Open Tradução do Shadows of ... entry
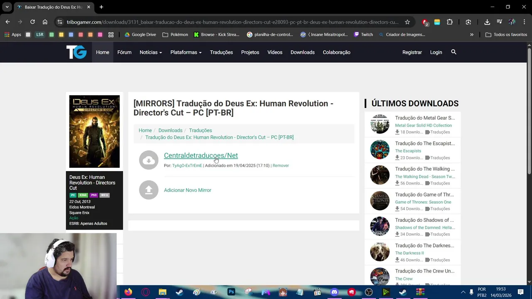532x299 pixels. pos(424,220)
